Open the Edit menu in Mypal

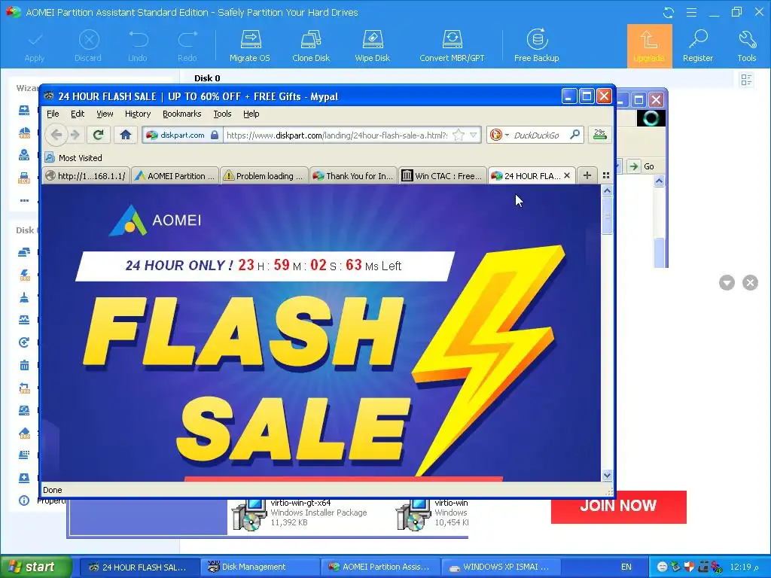click(x=78, y=114)
